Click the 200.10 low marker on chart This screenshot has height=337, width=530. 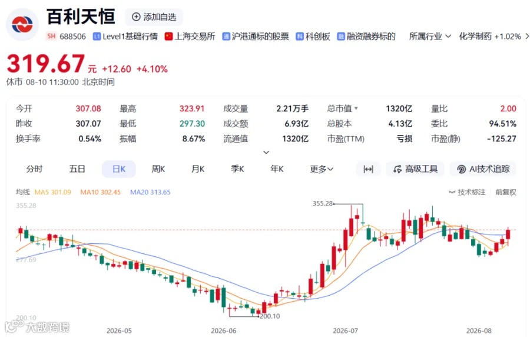(270, 316)
